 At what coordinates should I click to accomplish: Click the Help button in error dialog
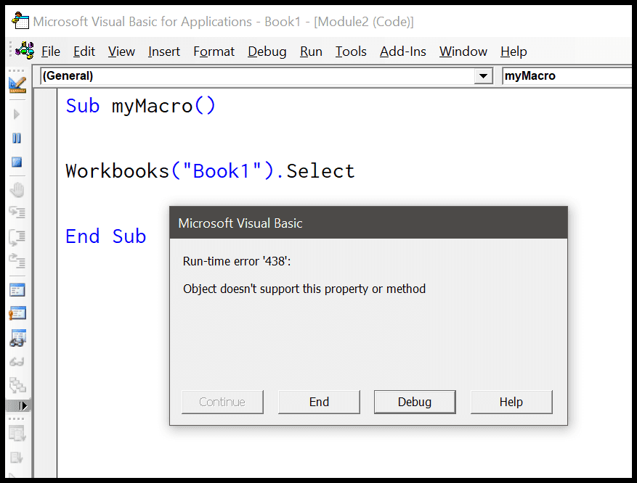point(511,402)
